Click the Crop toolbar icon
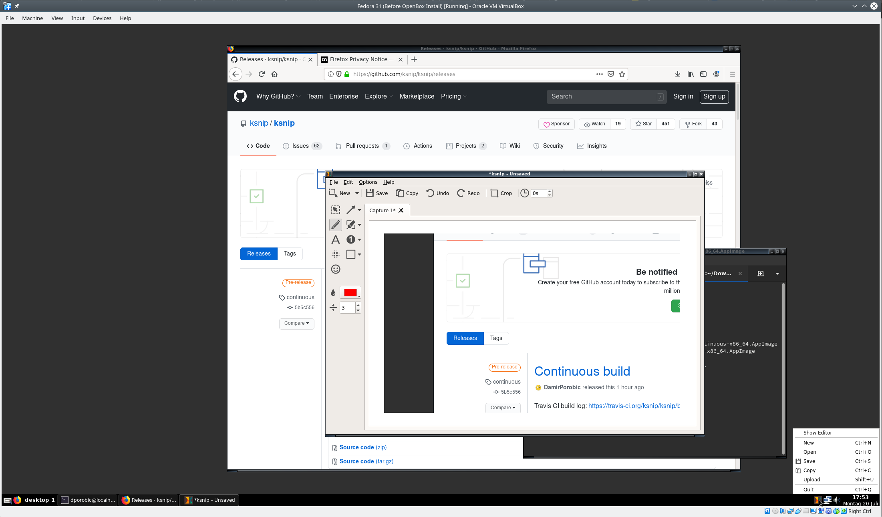Image resolution: width=882 pixels, height=517 pixels. pyautogui.click(x=501, y=193)
